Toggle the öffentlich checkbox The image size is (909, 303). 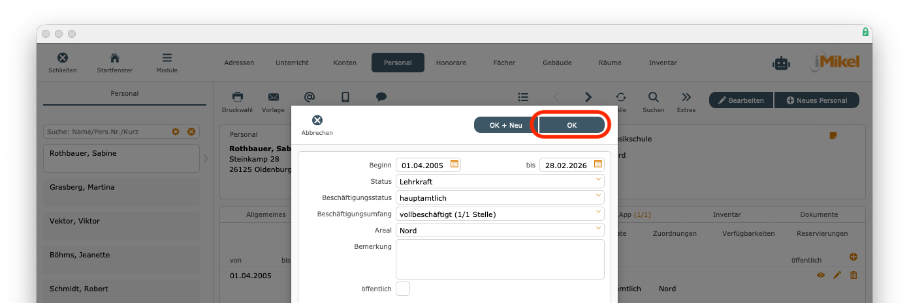coord(403,289)
